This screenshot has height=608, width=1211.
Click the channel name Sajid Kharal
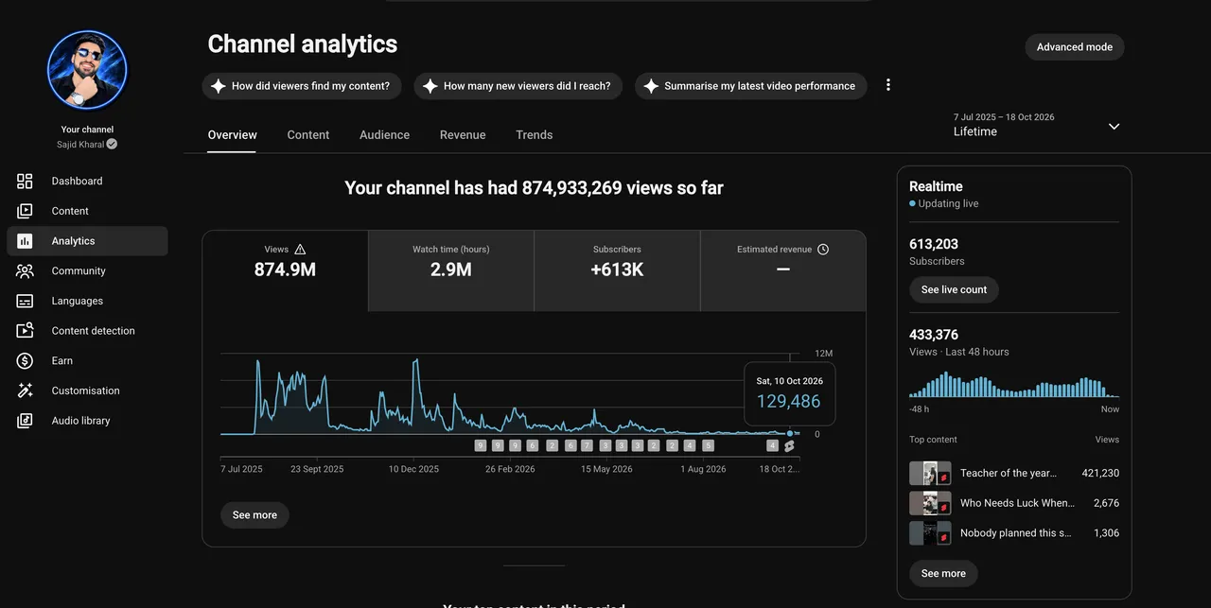pos(79,145)
